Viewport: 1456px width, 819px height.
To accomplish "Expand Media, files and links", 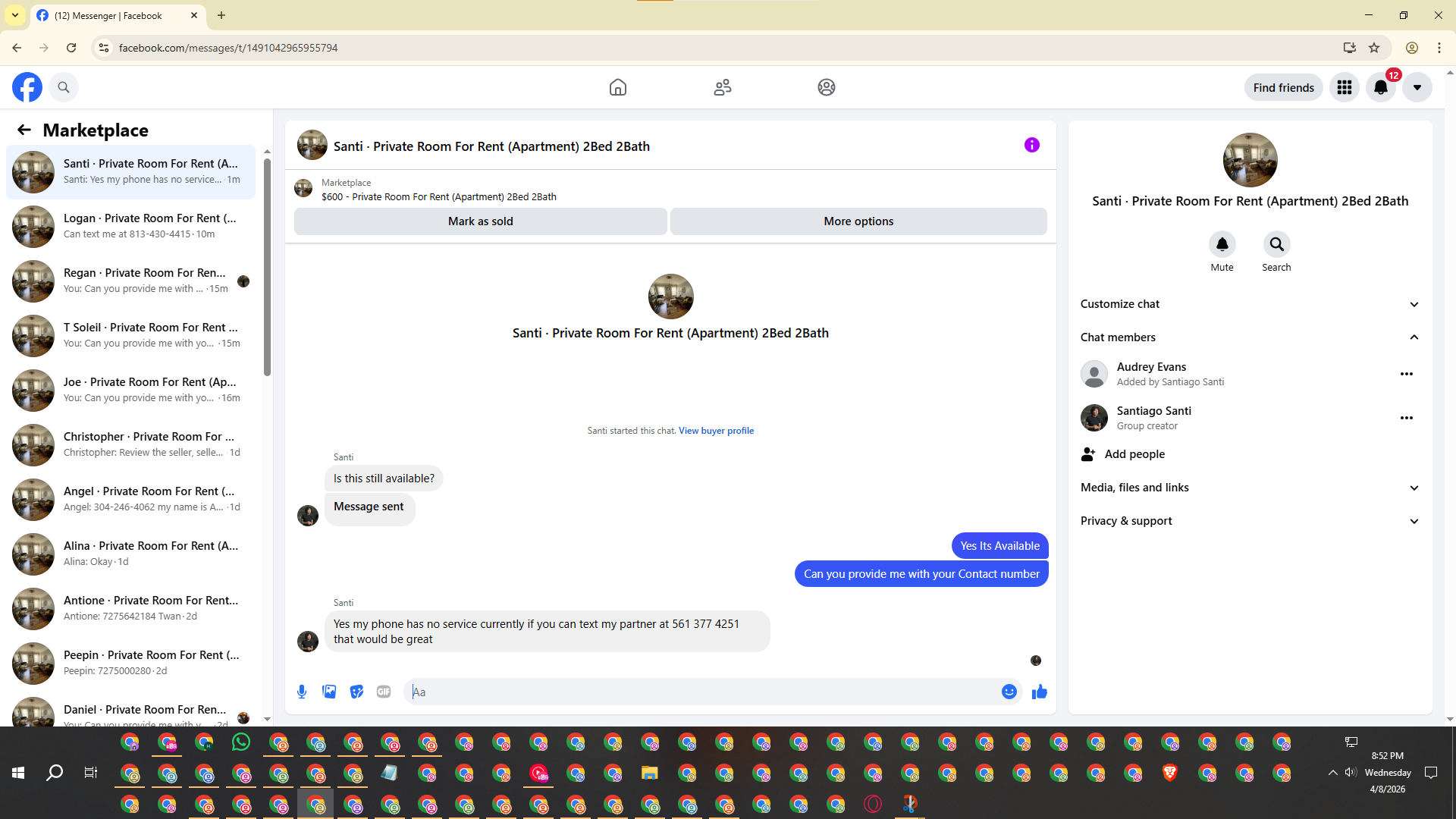I will click(1249, 488).
